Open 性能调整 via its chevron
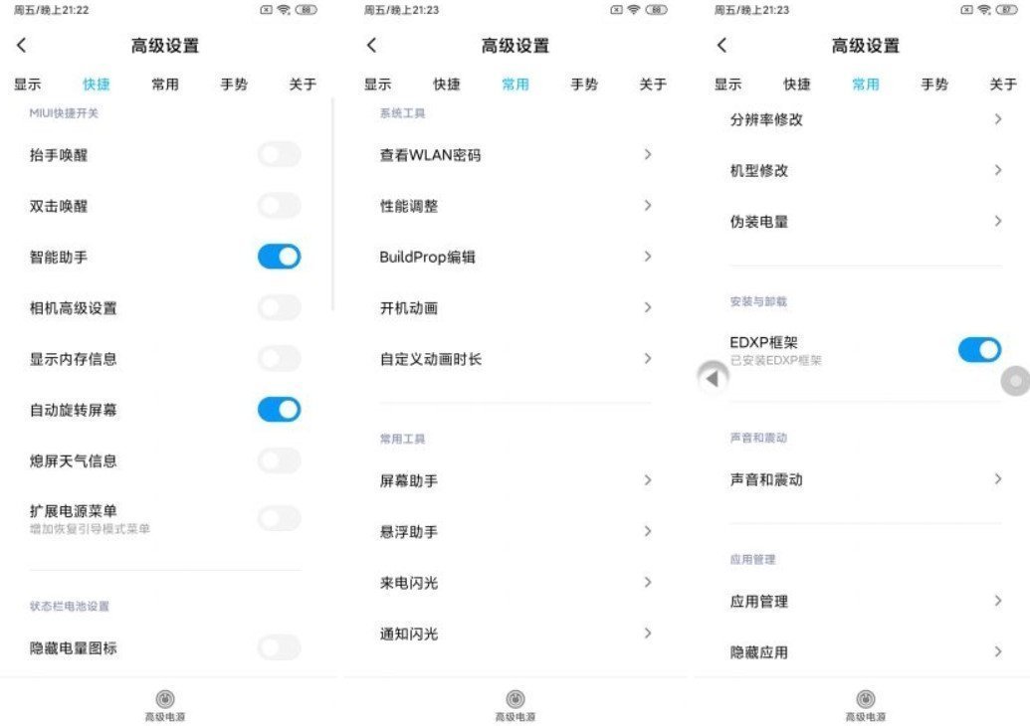 [648, 206]
